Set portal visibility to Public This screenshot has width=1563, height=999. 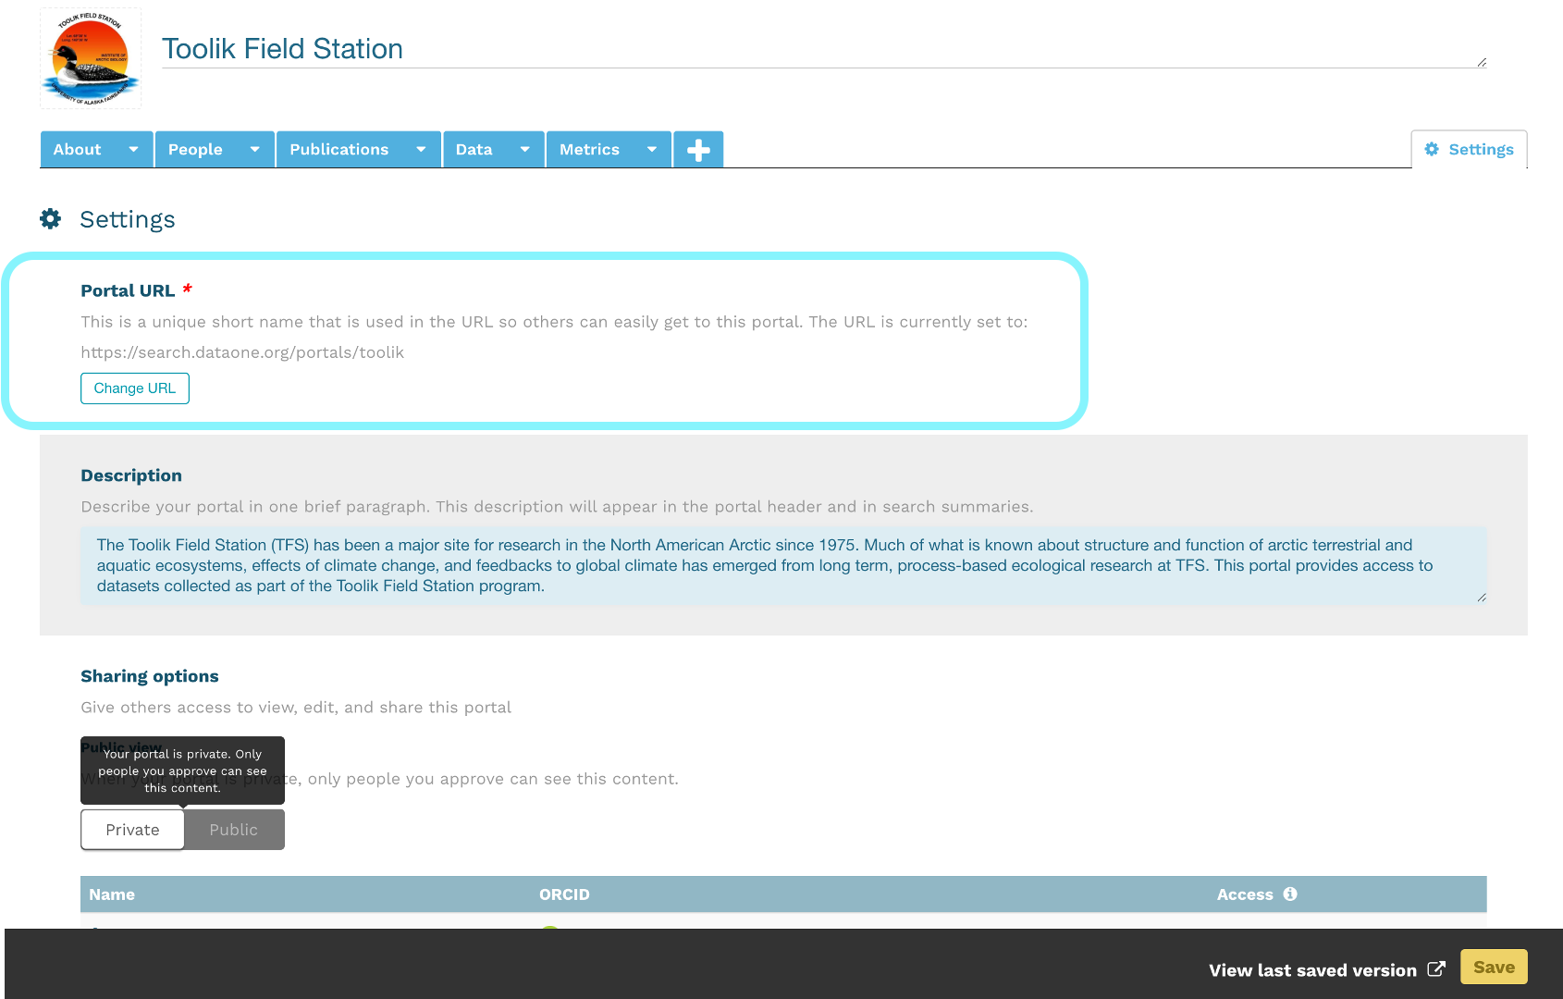click(234, 830)
